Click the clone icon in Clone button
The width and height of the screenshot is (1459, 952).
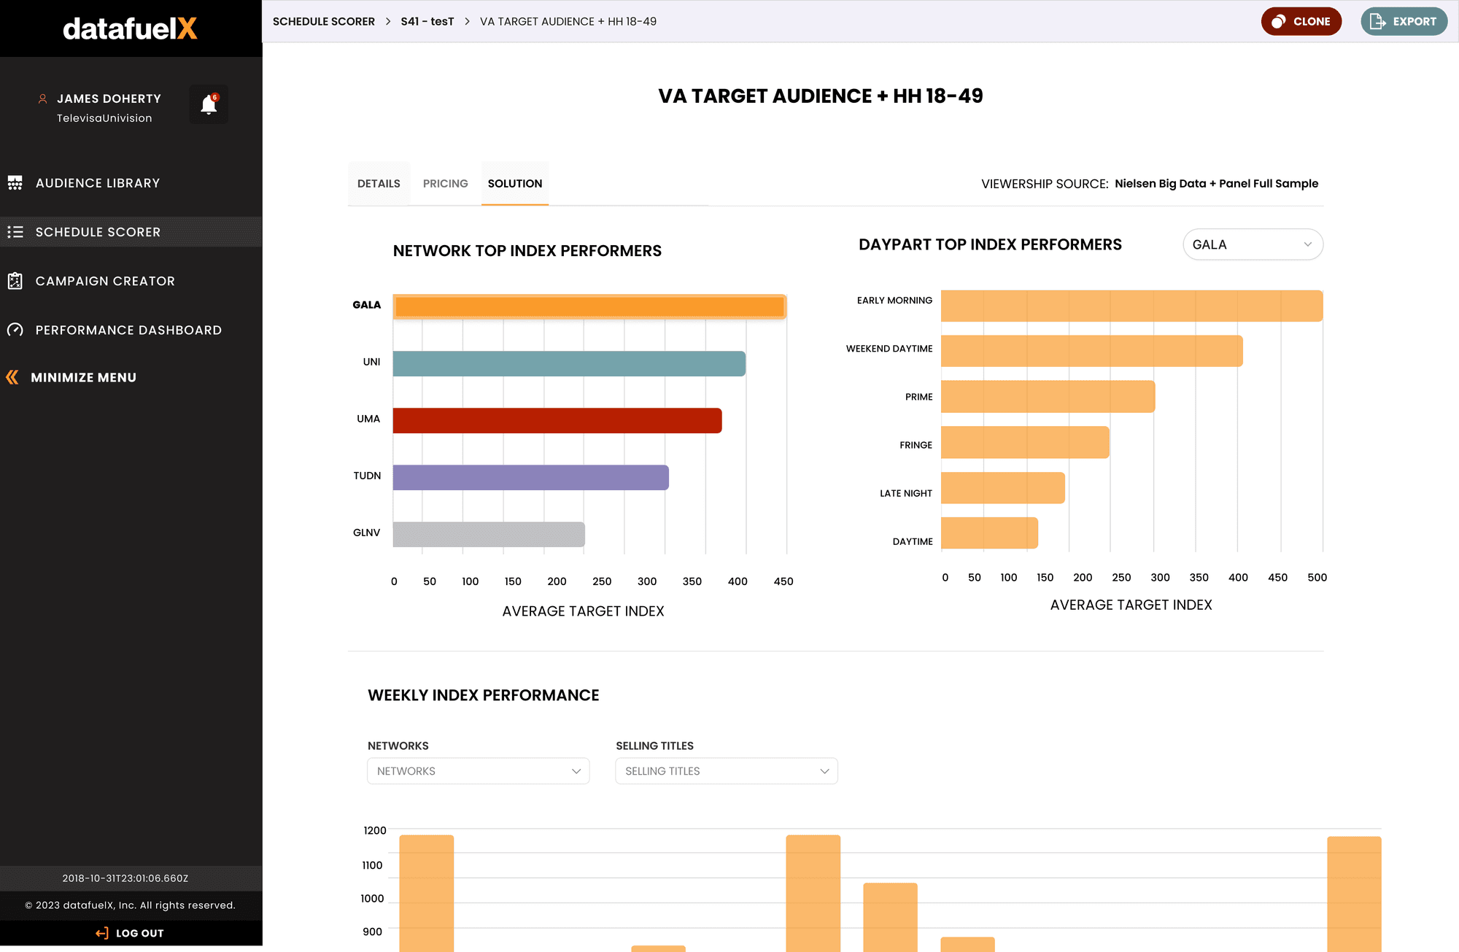[1278, 21]
